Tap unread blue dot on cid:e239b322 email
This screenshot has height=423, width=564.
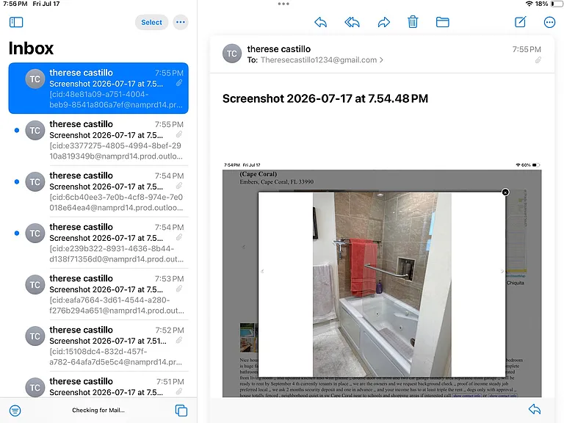(17, 233)
